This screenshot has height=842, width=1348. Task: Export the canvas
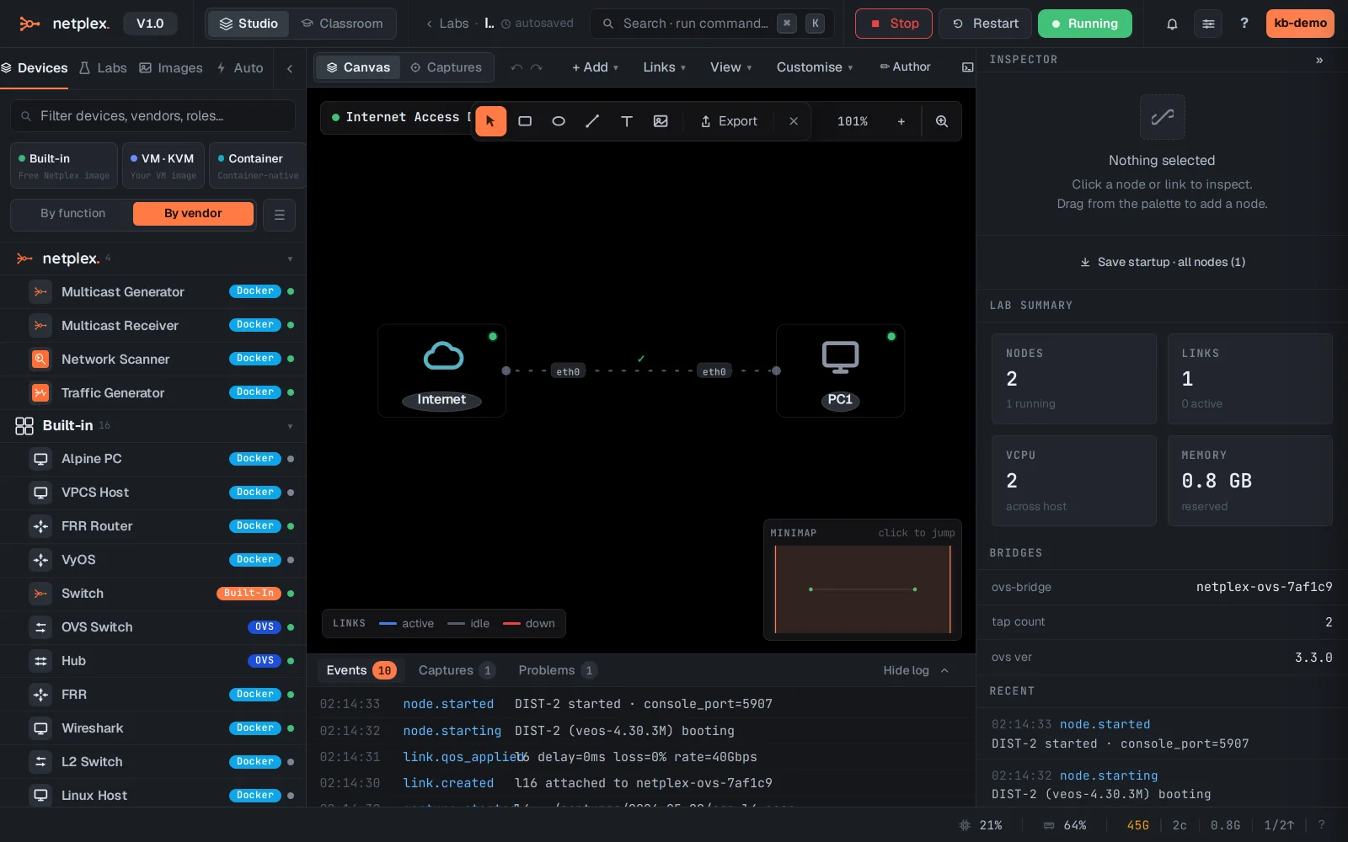tap(729, 121)
